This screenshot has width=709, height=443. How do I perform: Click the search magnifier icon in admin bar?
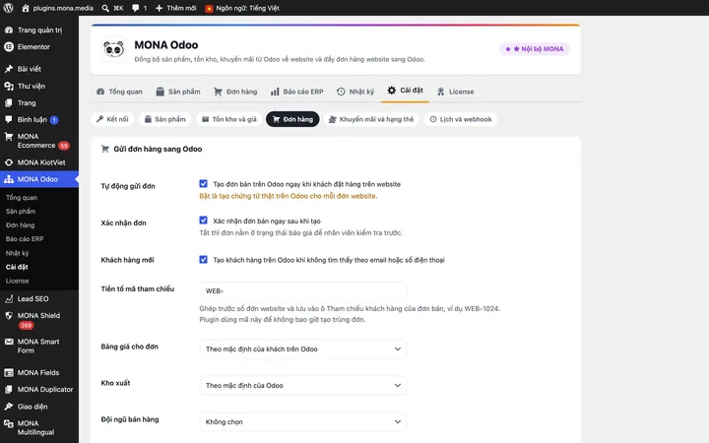tap(105, 8)
